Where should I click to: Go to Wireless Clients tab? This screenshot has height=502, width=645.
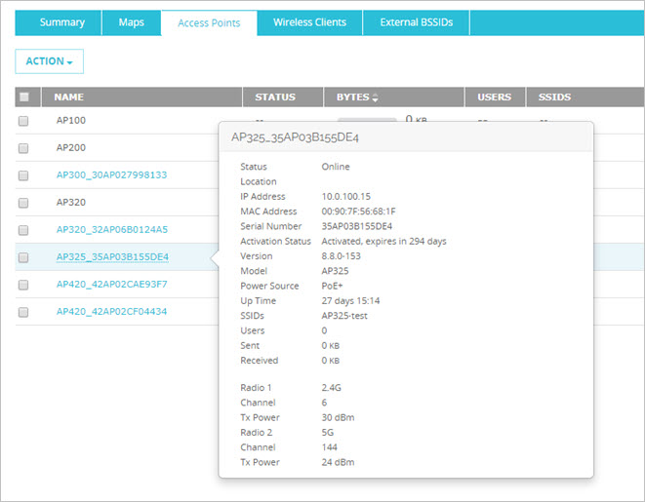(309, 22)
